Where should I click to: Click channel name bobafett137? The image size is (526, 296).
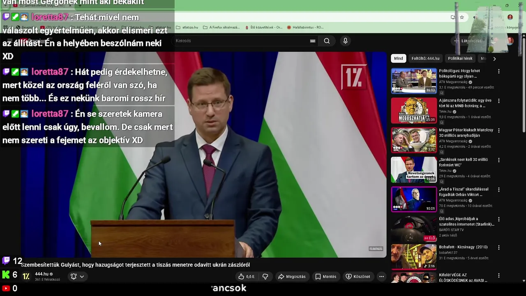[x=448, y=253]
